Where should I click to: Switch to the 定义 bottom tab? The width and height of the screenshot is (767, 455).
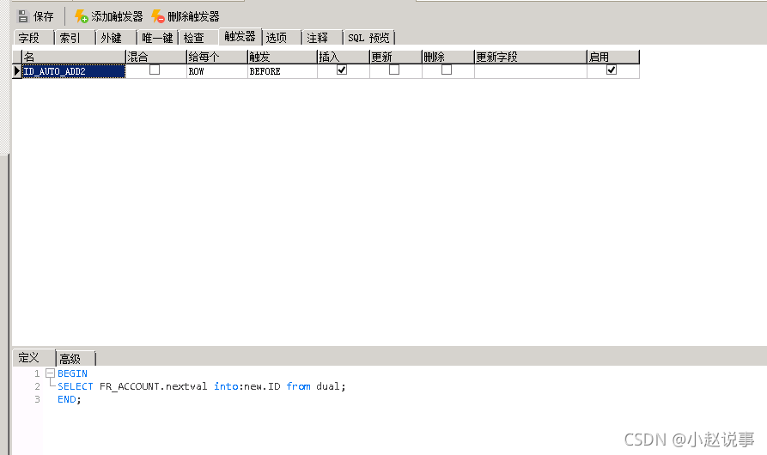point(33,358)
